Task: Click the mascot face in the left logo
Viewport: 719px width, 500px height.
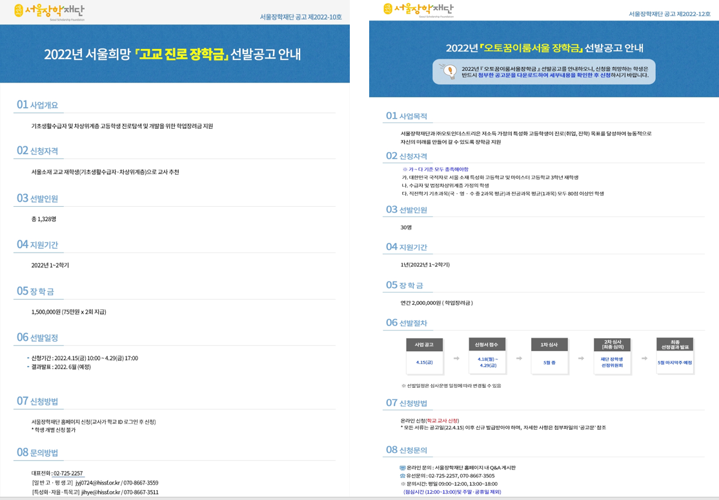Action: point(18,10)
